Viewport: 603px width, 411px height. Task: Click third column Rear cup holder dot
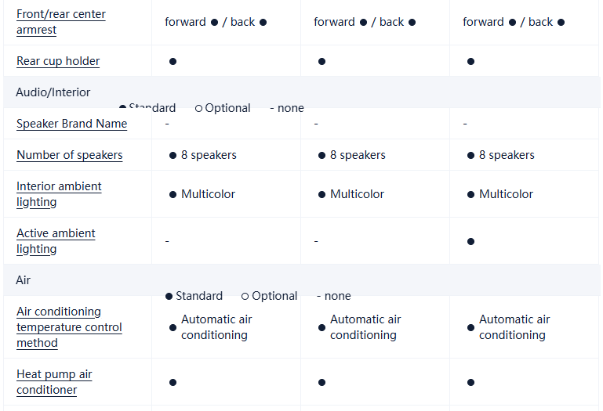point(470,61)
